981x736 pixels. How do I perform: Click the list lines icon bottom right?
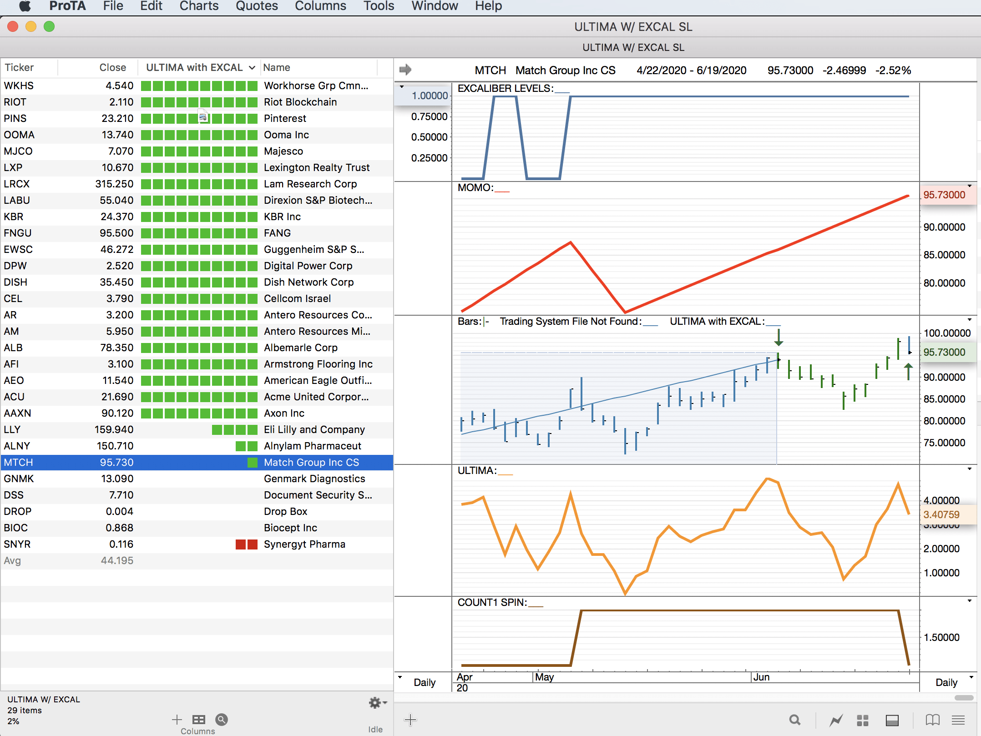(x=958, y=720)
